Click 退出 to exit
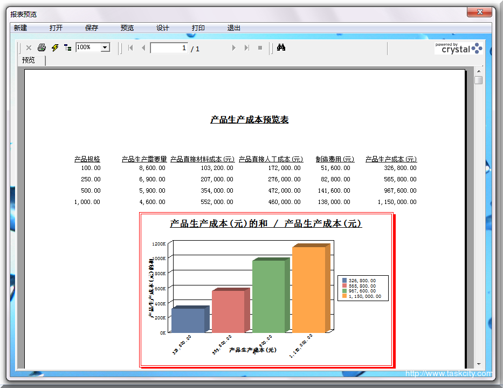 234,28
